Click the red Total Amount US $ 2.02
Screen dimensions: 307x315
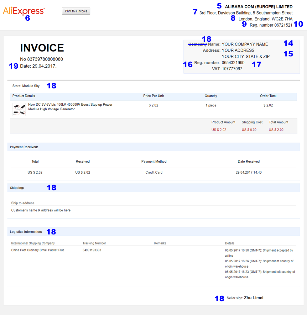click(276, 130)
